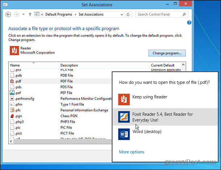Select the .pgn extension name
This screenshot has height=170, width=221.
click(x=19, y=116)
